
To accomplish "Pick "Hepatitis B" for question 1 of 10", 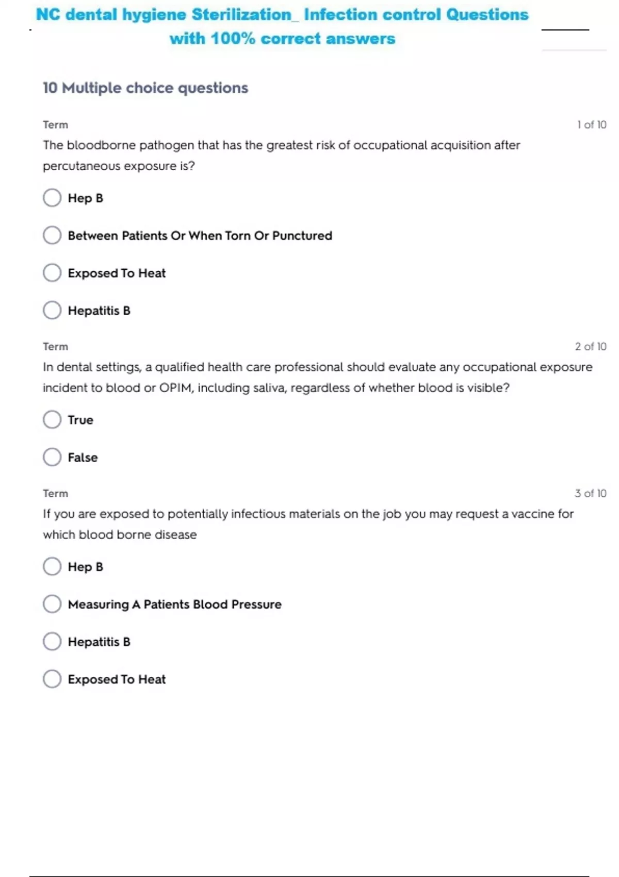I will (52, 311).
